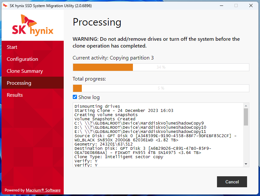Viewport: 260px width, 196px height.
Task: Cancel the clone operation
Action: [232, 182]
